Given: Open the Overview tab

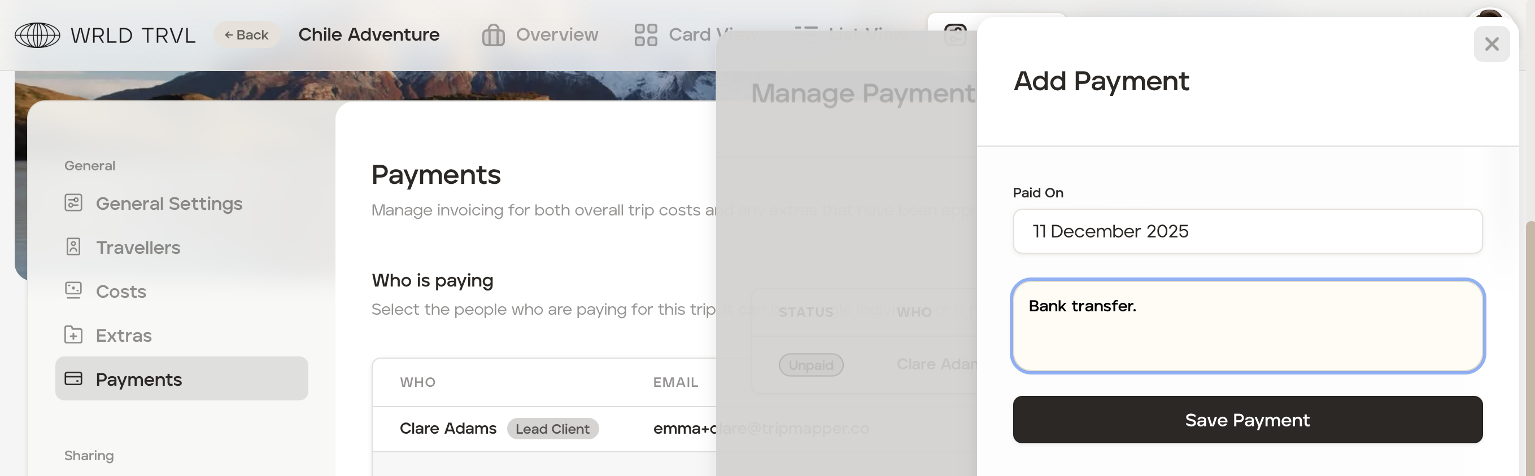Looking at the screenshot, I should coord(556,35).
